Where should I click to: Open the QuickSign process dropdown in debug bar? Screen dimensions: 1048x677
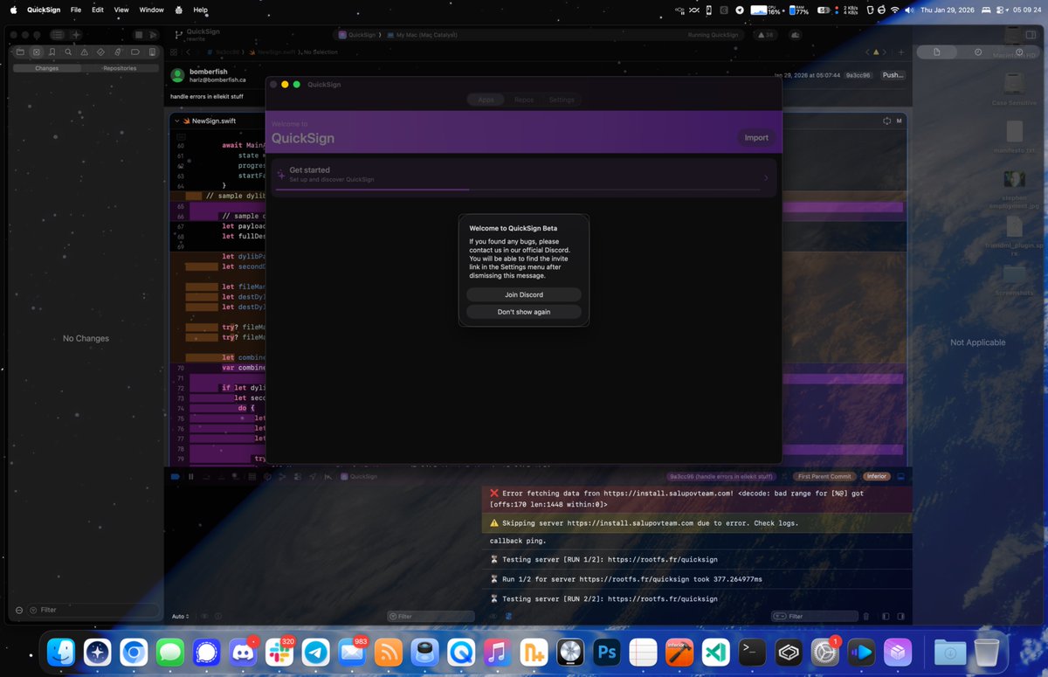359,476
